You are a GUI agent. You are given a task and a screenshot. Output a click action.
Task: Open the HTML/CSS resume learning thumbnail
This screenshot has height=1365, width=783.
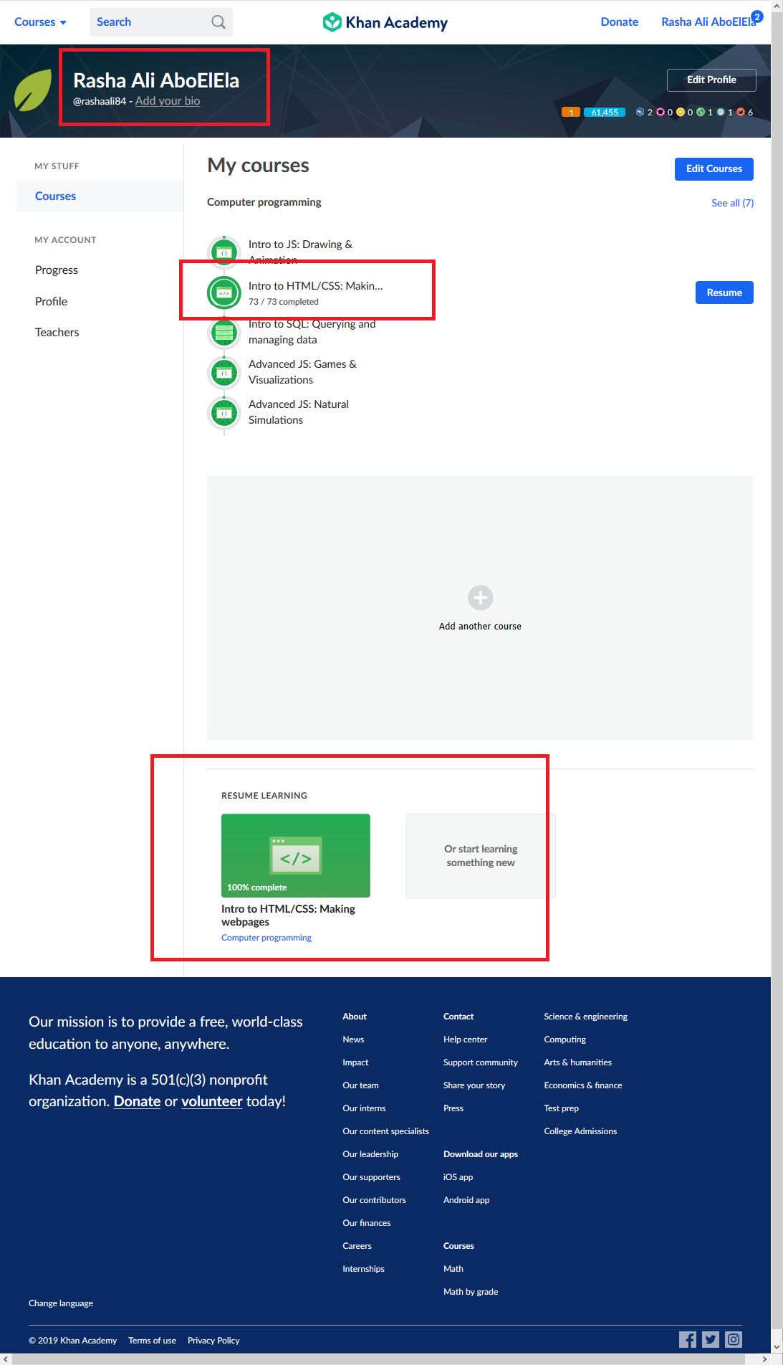(296, 855)
